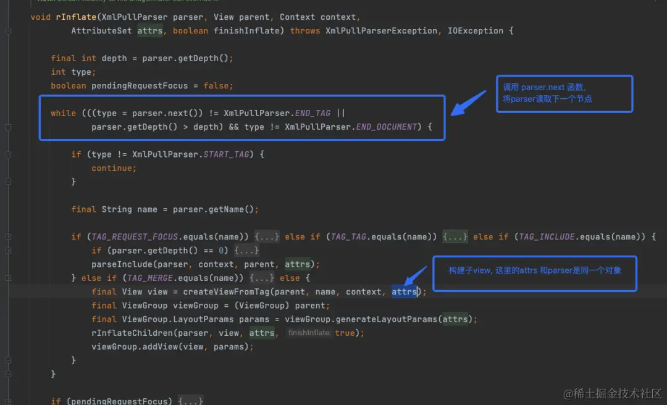
Task: Click the 'pendingRequestFocus' boolean declaration
Action: tap(140, 86)
